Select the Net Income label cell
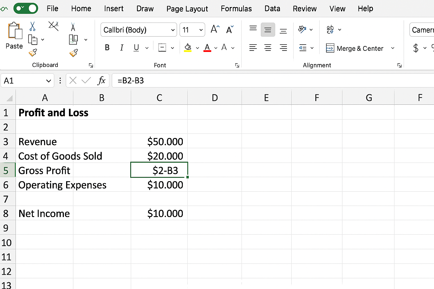Screen dimensions: 434x289 [44, 213]
